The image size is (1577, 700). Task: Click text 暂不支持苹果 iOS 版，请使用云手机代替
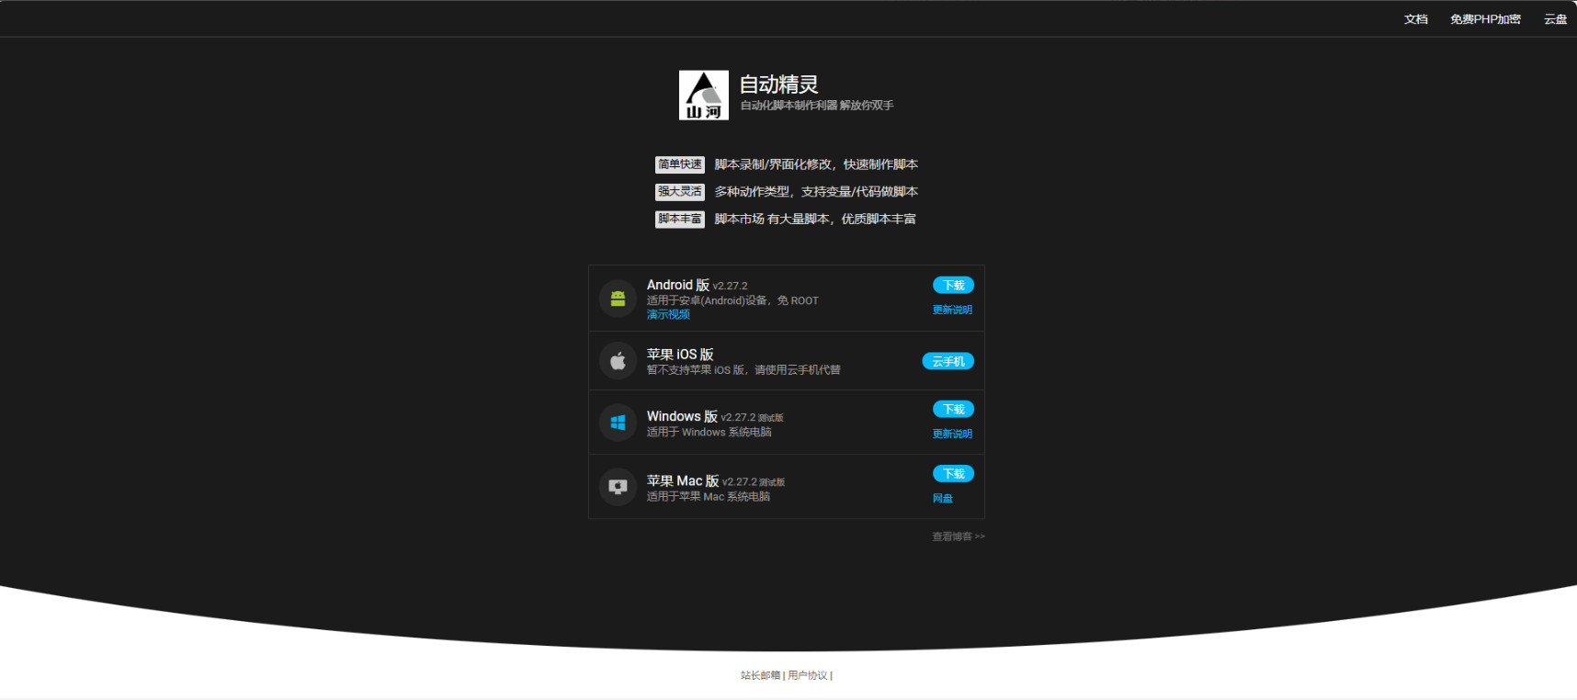pos(743,370)
